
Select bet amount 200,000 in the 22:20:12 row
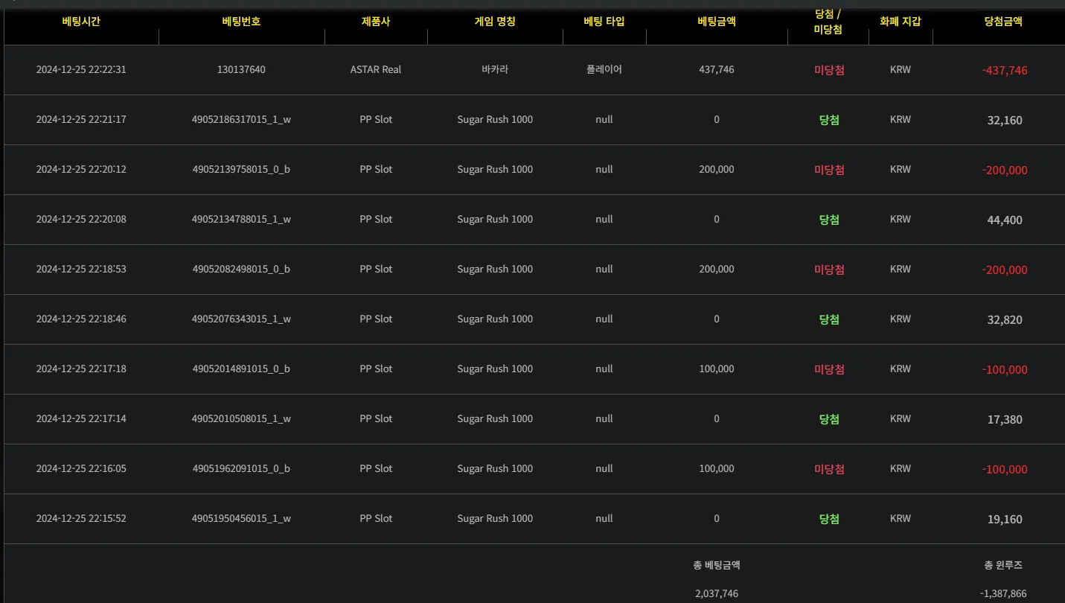(x=717, y=169)
